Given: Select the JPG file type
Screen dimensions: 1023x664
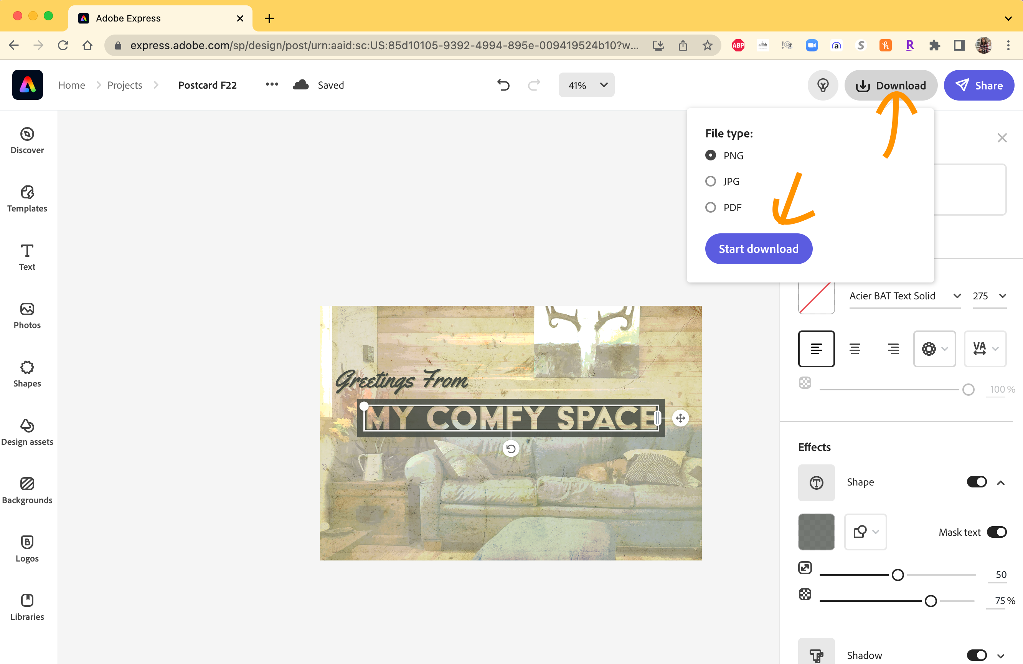Looking at the screenshot, I should pyautogui.click(x=711, y=181).
